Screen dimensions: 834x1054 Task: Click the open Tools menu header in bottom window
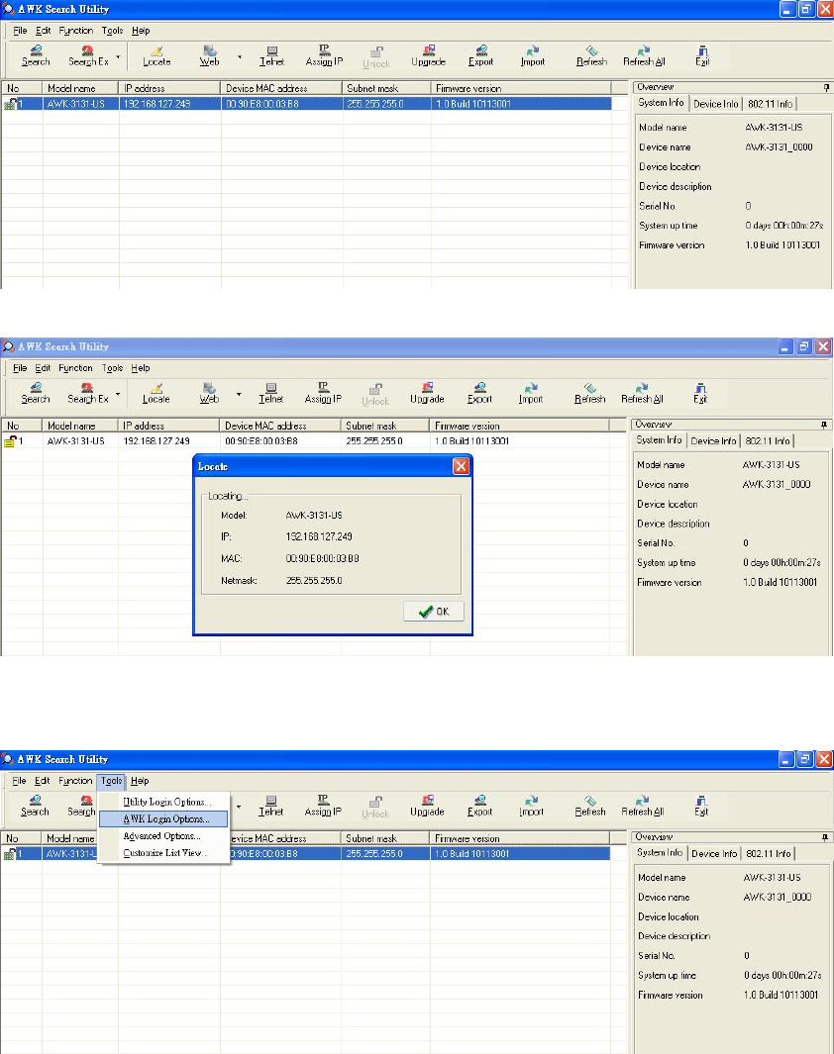[x=112, y=781]
